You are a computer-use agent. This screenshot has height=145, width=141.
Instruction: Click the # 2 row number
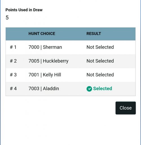pos(13,61)
